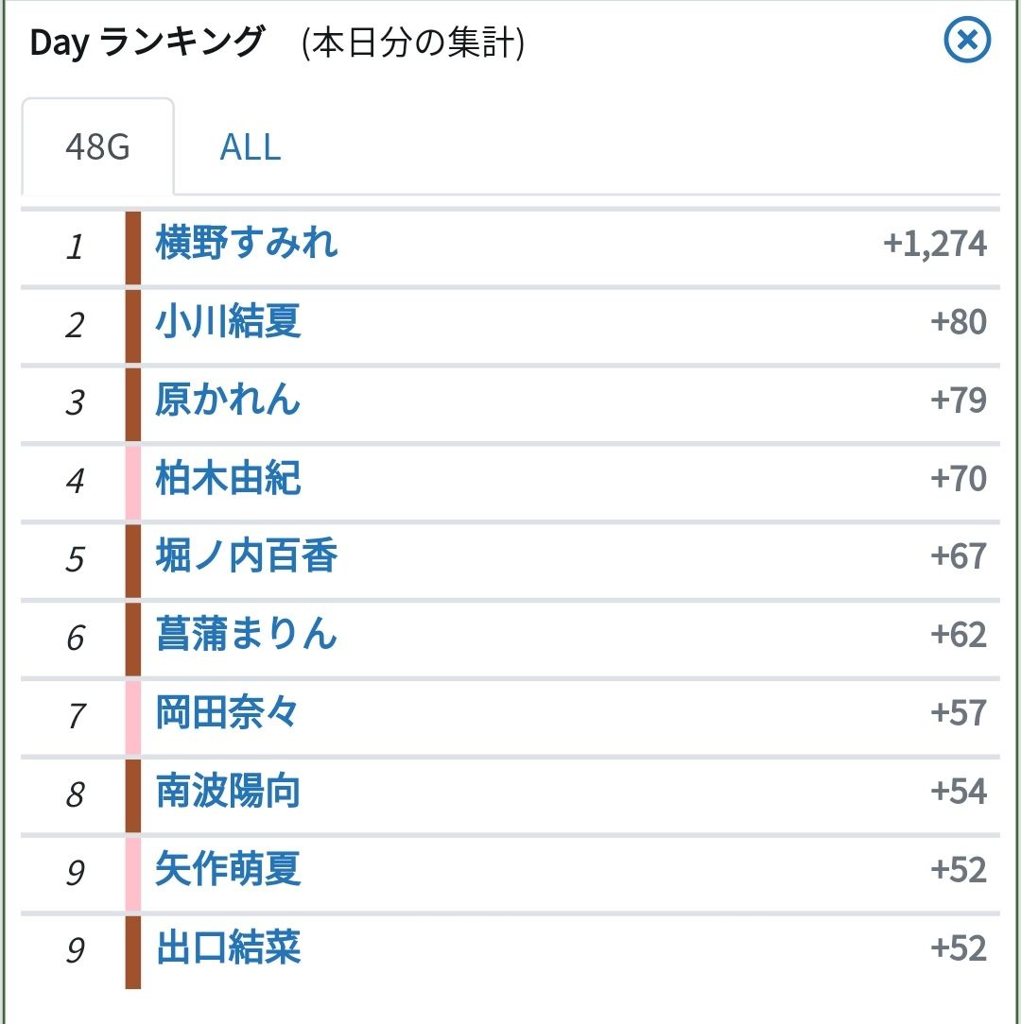This screenshot has height=1024, width=1021.
Task: Open 小川結夏 profile link
Action: coord(228,322)
